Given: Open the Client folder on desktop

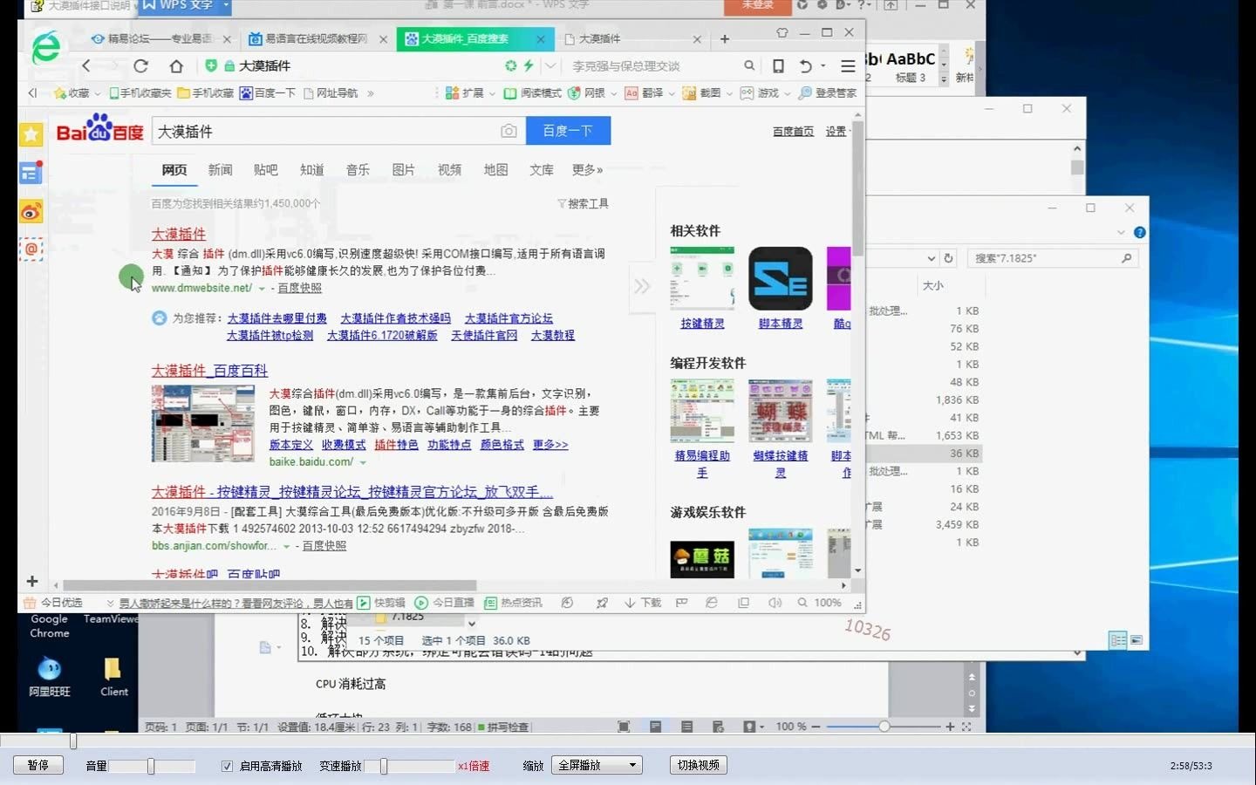Looking at the screenshot, I should point(113,677).
